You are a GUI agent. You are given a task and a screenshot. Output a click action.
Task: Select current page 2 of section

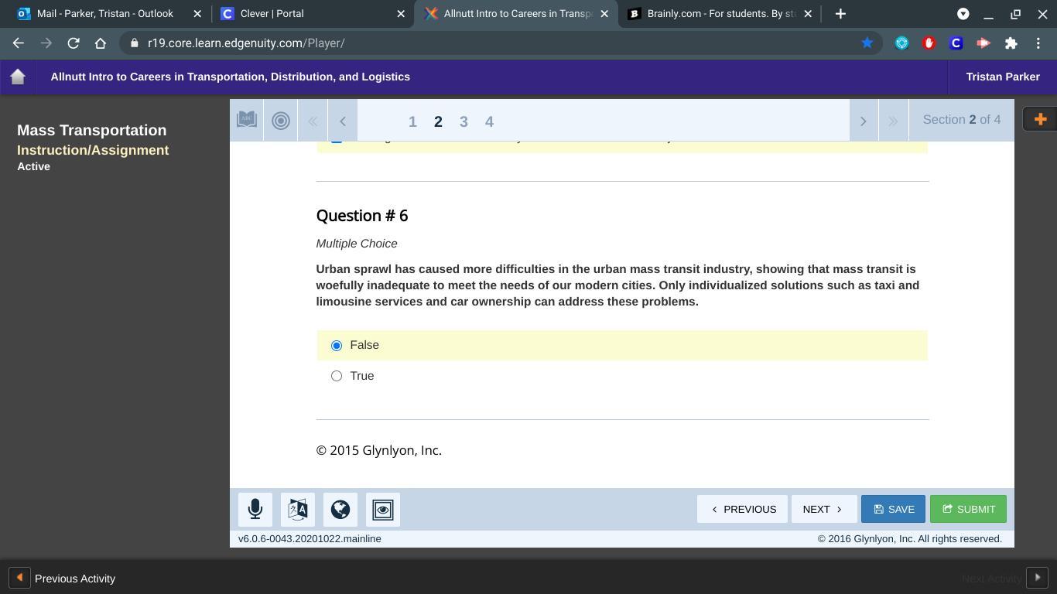pos(438,121)
